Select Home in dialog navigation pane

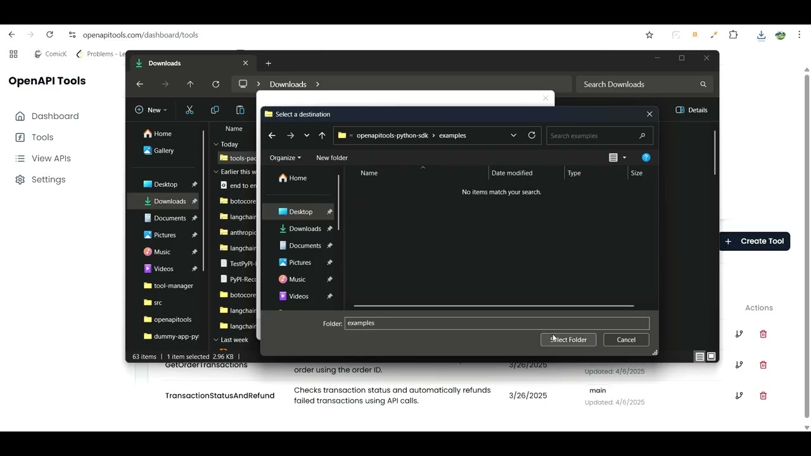coord(298,178)
